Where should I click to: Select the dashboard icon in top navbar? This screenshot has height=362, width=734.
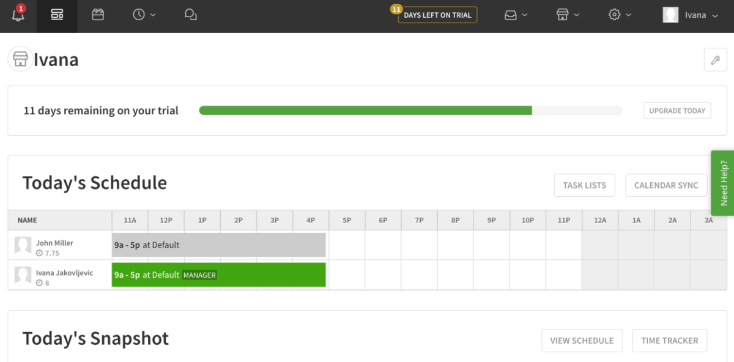57,15
